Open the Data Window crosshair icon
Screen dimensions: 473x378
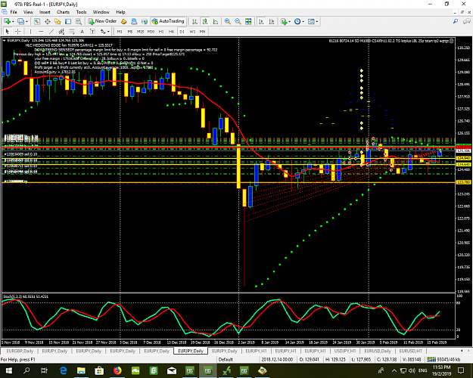(x=48, y=21)
